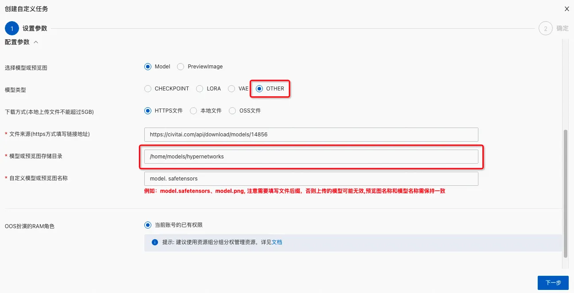Select OTHER model type radio

click(x=259, y=89)
